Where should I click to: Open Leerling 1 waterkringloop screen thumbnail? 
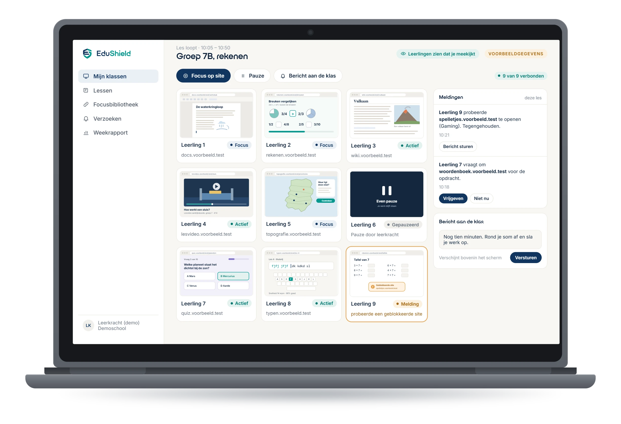pyautogui.click(x=216, y=115)
